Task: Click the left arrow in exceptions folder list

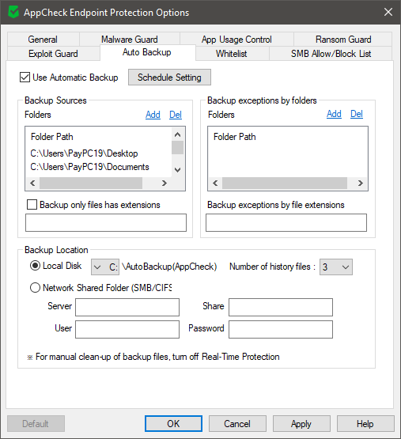Action: click(215, 183)
